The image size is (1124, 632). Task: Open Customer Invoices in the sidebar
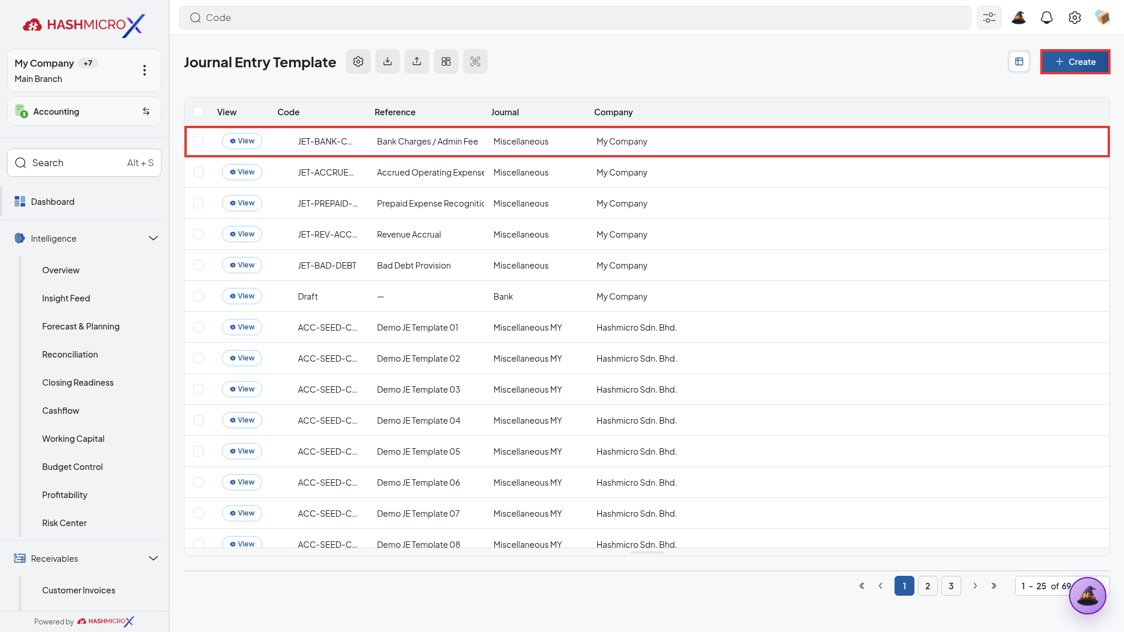click(x=78, y=590)
